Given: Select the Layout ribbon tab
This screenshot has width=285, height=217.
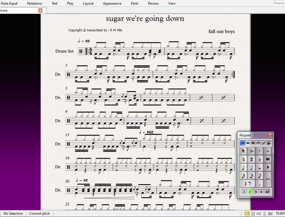Looking at the screenshot, I should (88, 3).
